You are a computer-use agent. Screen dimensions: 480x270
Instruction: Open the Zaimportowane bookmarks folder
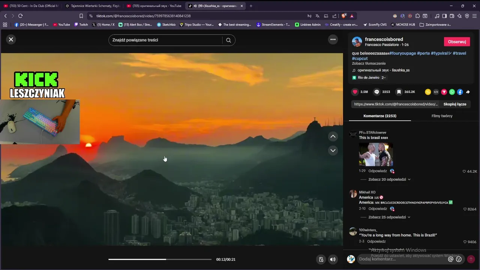coord(435,25)
